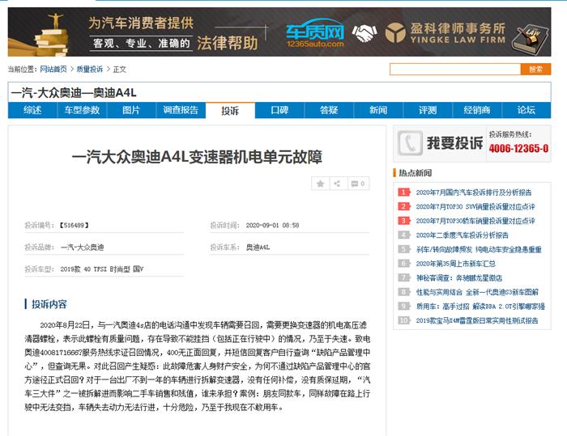Viewport: 567px width, 436px height.
Task: Click the 质量投诉 breadcrumb link
Action: point(90,70)
